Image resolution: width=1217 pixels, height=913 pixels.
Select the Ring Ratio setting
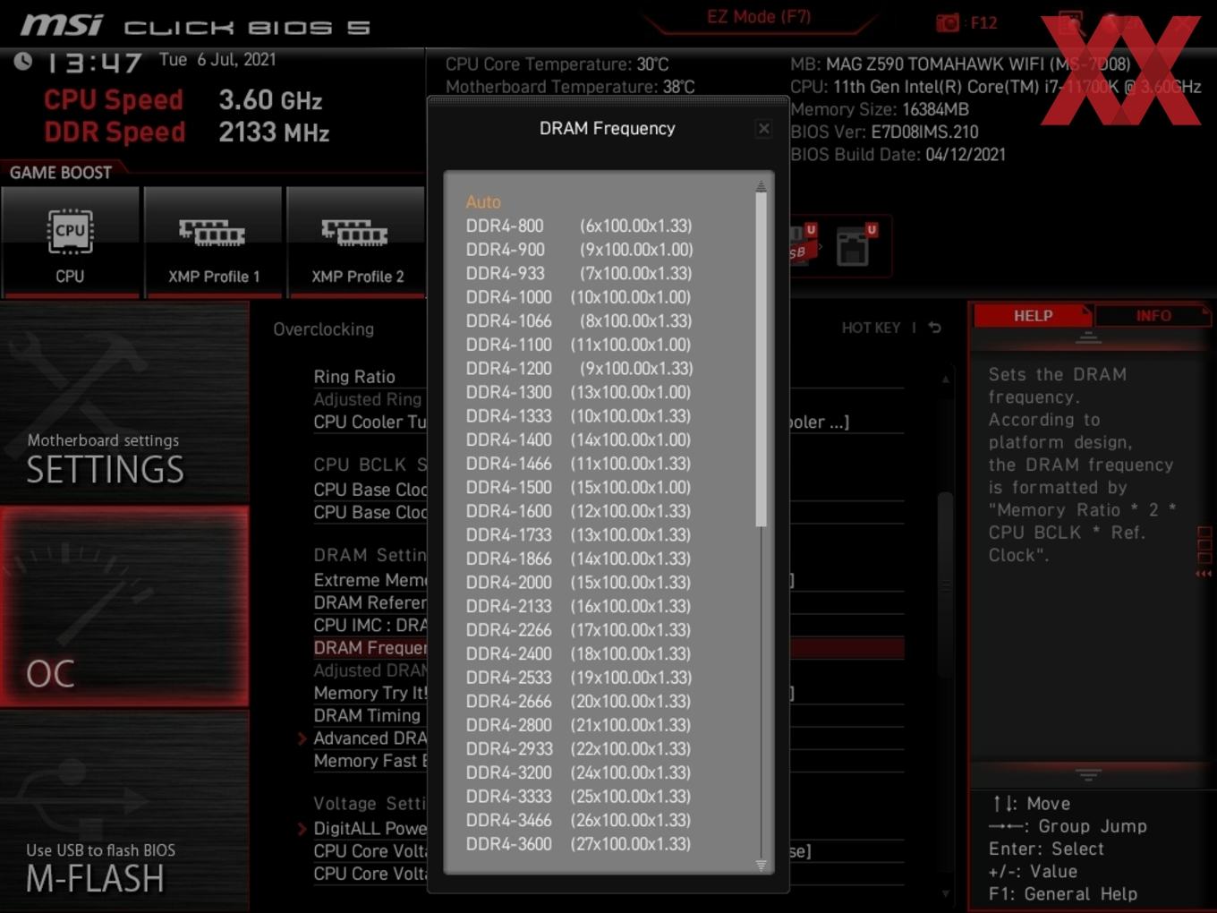(354, 377)
